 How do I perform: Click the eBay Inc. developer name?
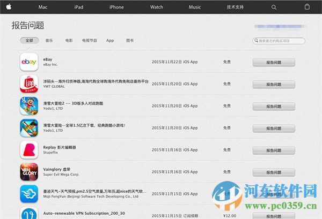click(50, 65)
